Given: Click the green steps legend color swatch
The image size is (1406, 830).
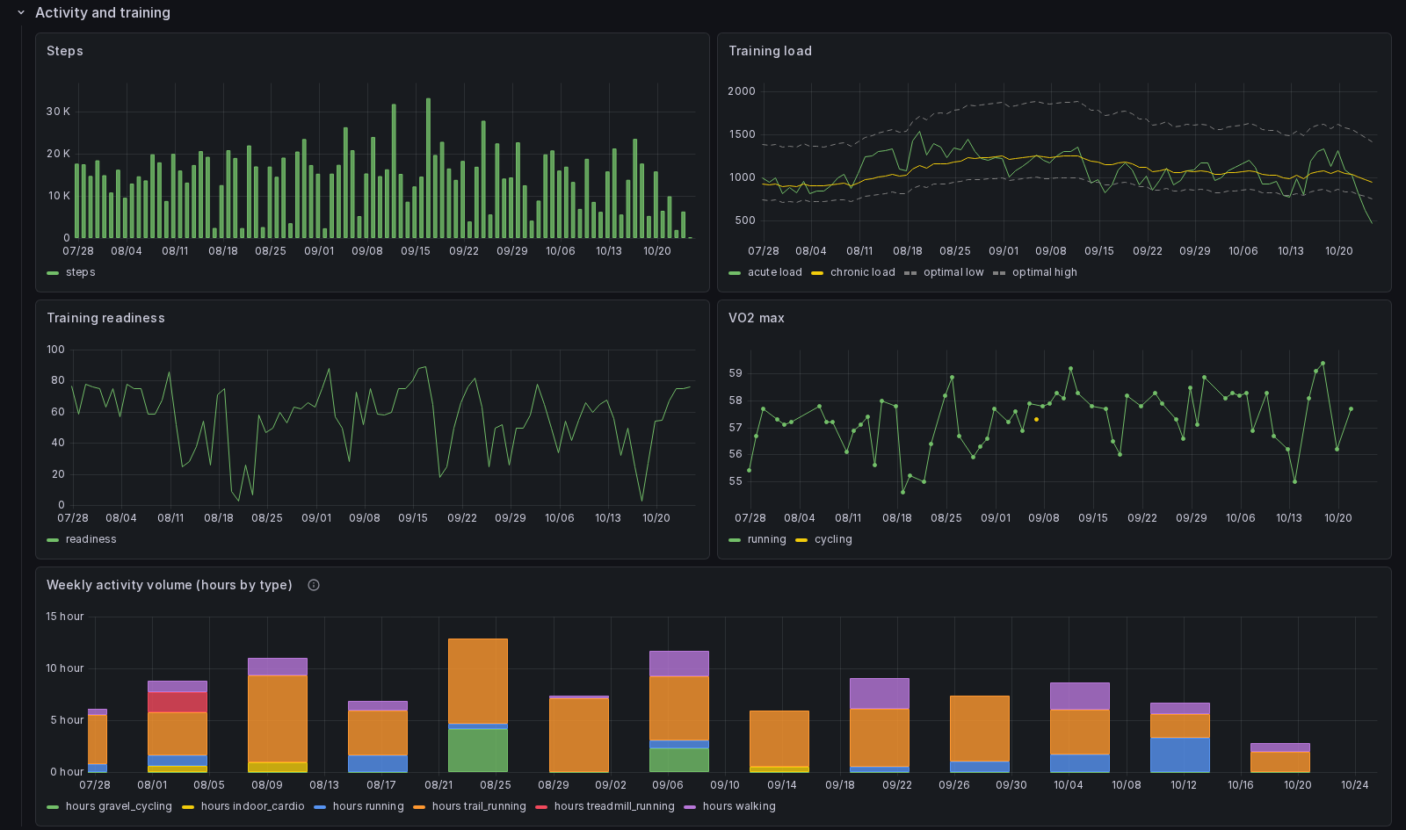Looking at the screenshot, I should pos(53,273).
